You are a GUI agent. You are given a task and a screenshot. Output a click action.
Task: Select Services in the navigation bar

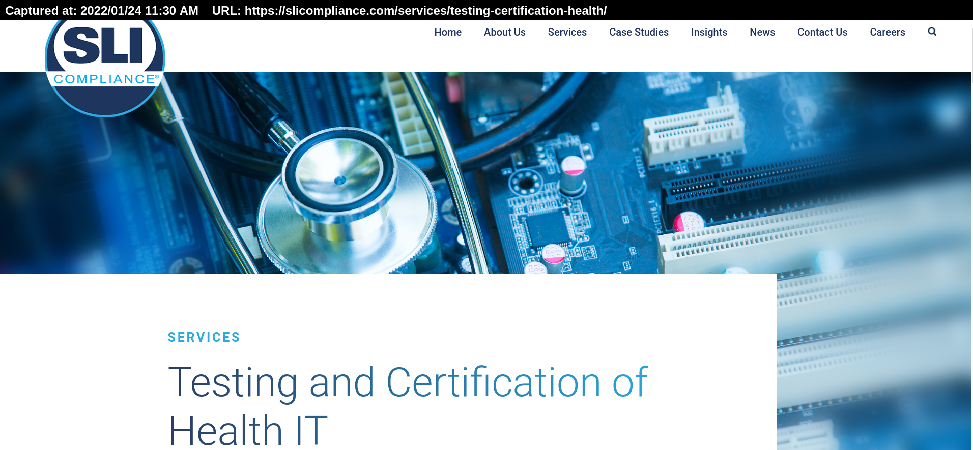[x=567, y=32]
